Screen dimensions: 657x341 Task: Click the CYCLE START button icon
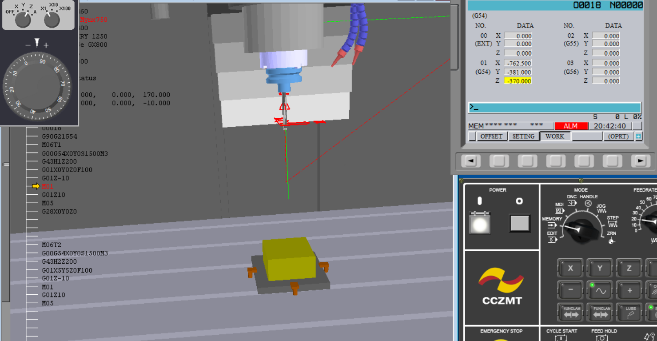click(561, 337)
